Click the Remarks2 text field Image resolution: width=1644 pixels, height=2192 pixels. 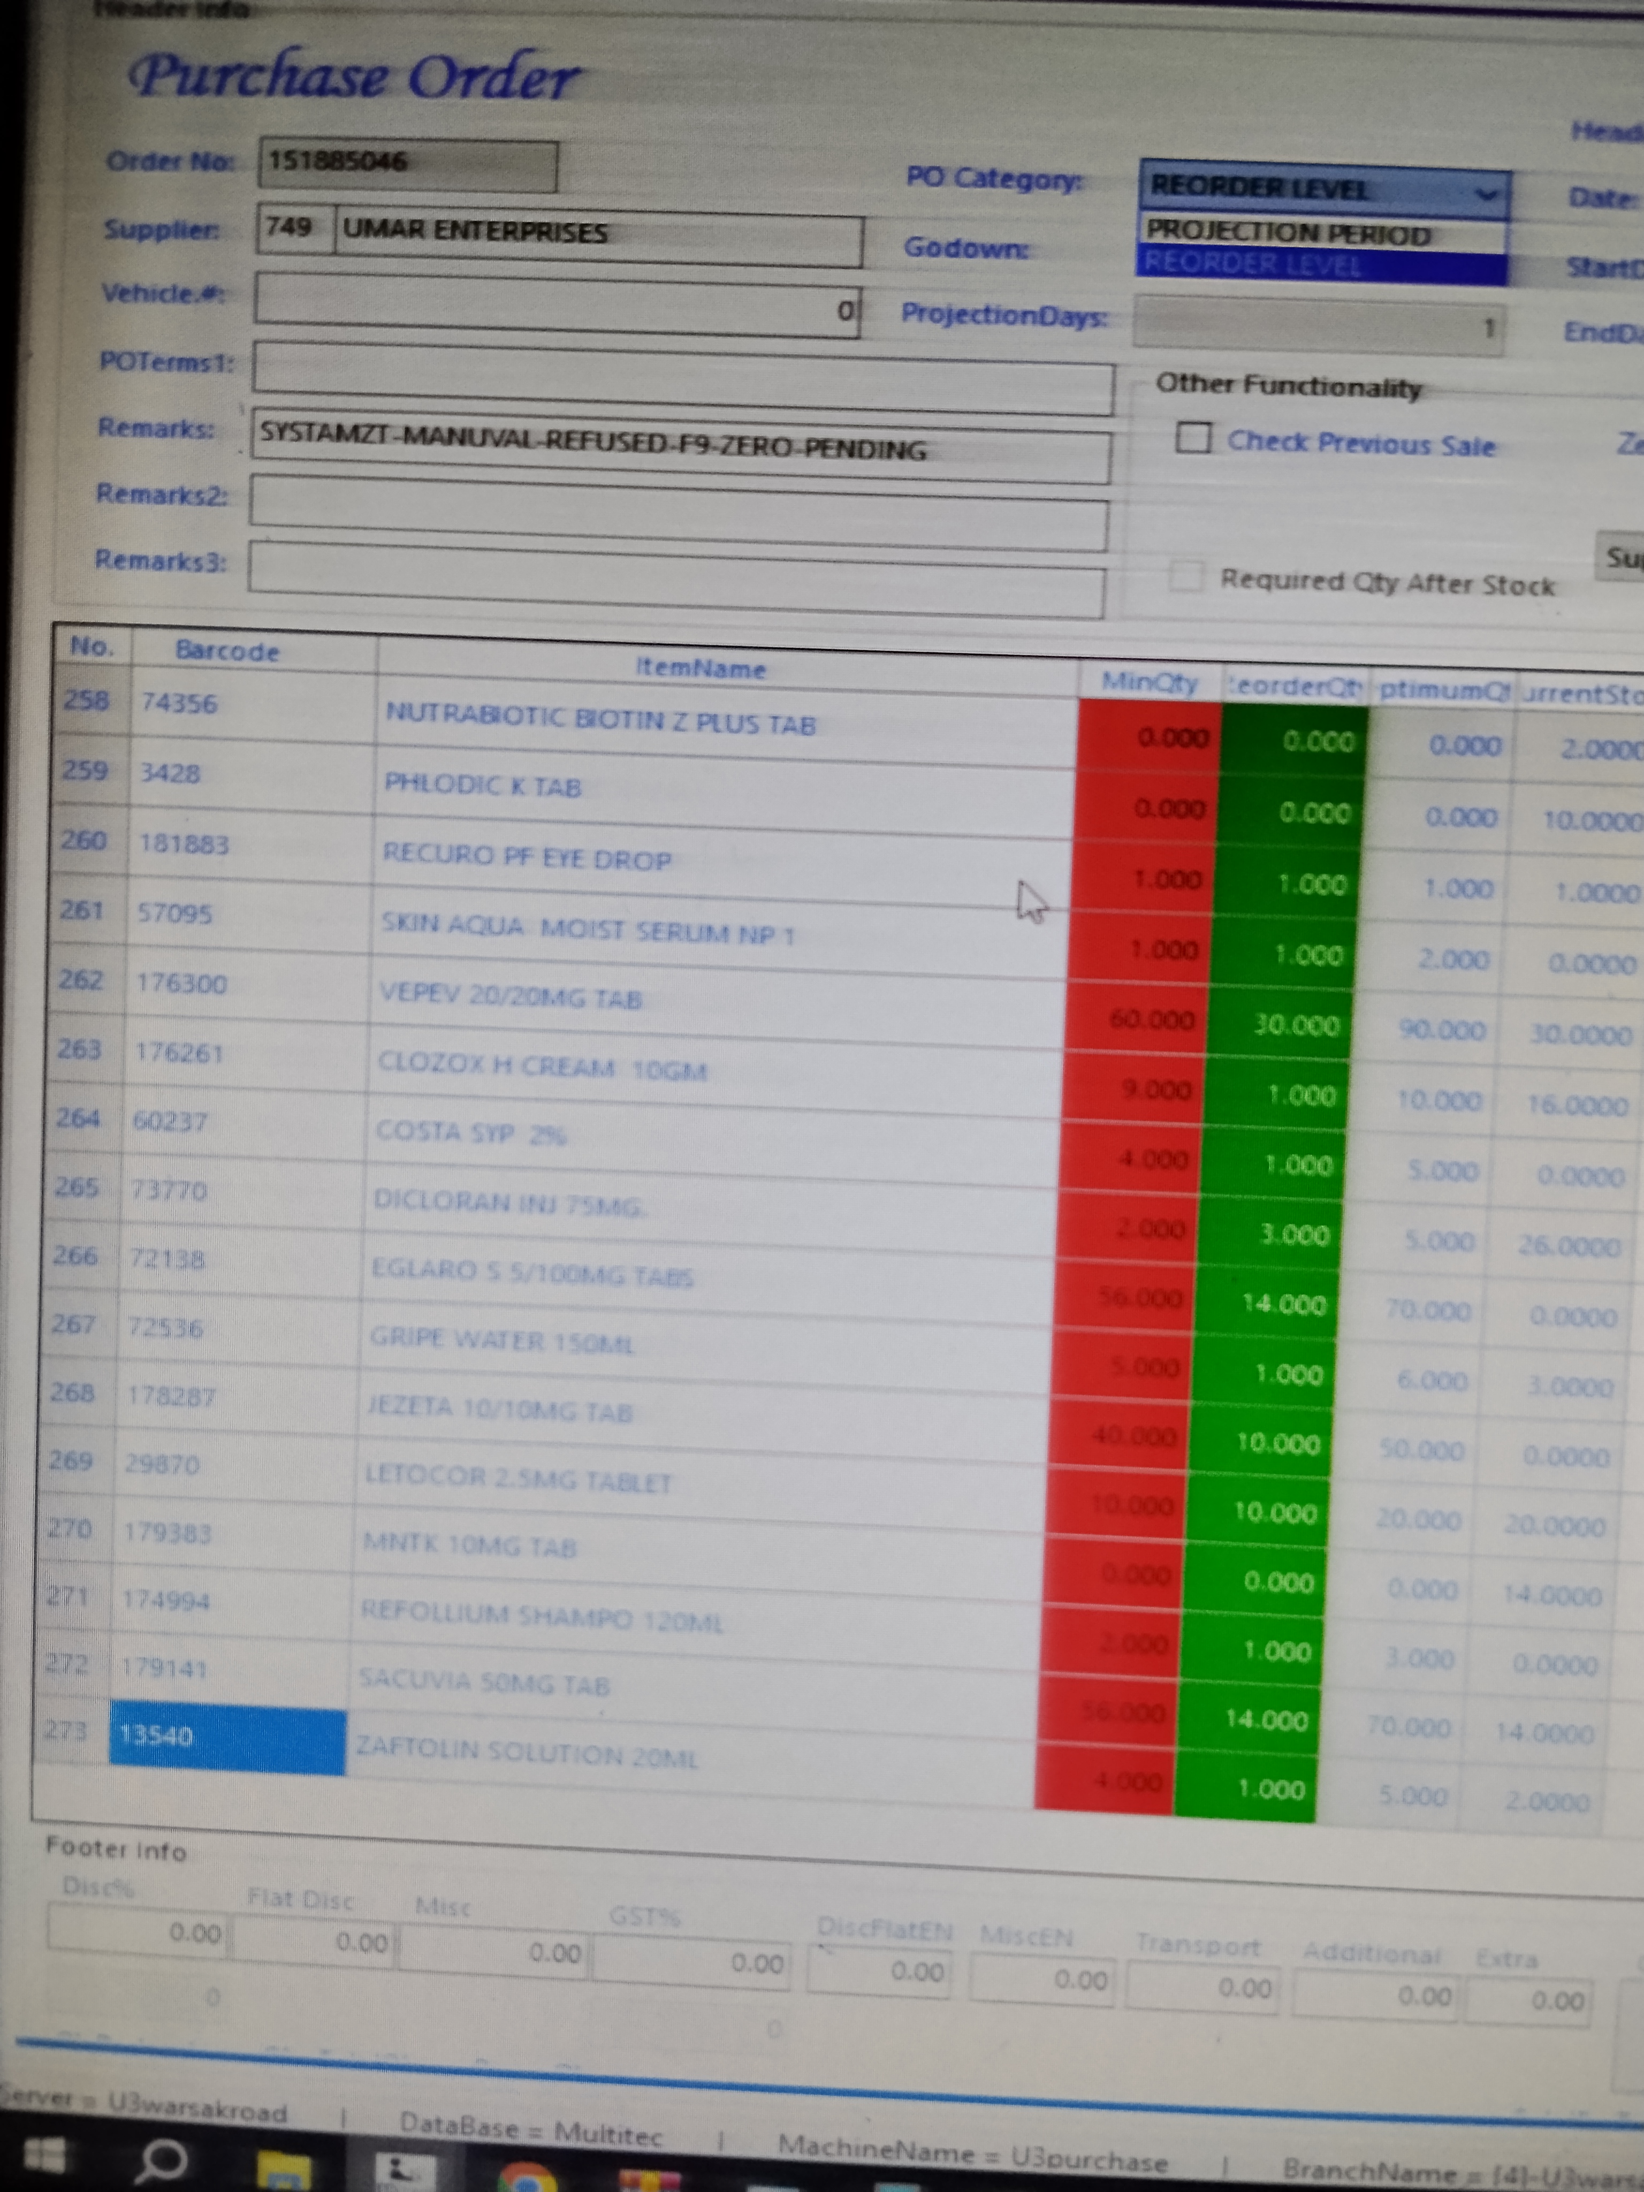(678, 512)
